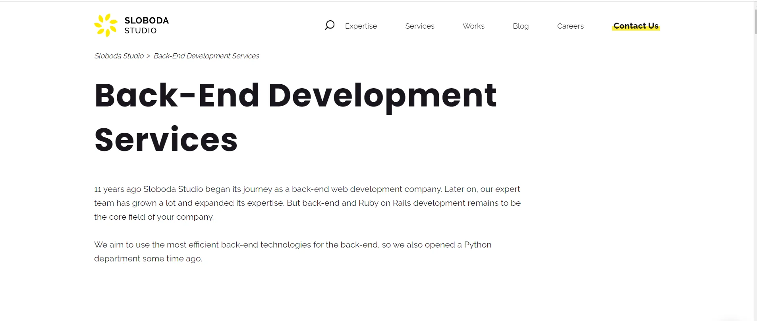Select the Back-End Development Services breadcrumb
Image resolution: width=757 pixels, height=321 pixels.
pyautogui.click(x=206, y=56)
